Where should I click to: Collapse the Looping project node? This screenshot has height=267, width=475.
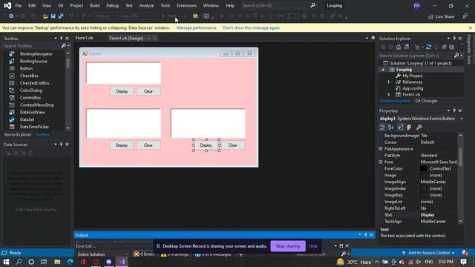[x=383, y=70]
